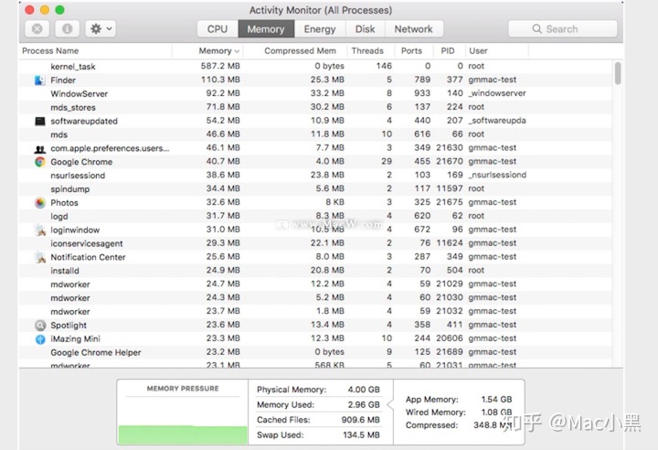Click the Photos app icon

click(40, 202)
